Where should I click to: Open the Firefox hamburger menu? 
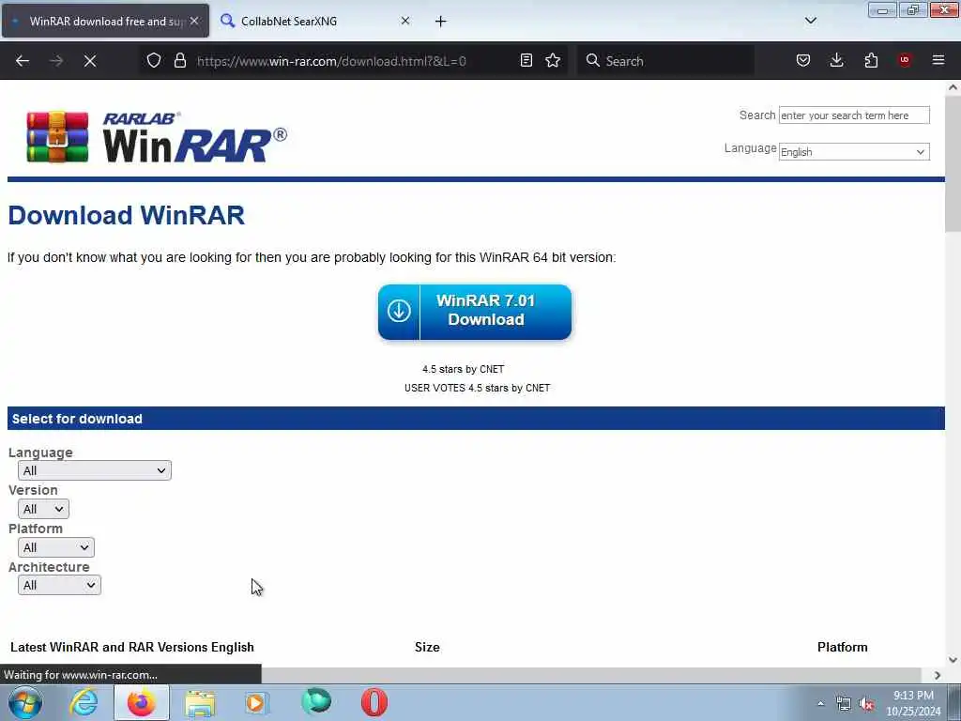click(938, 60)
